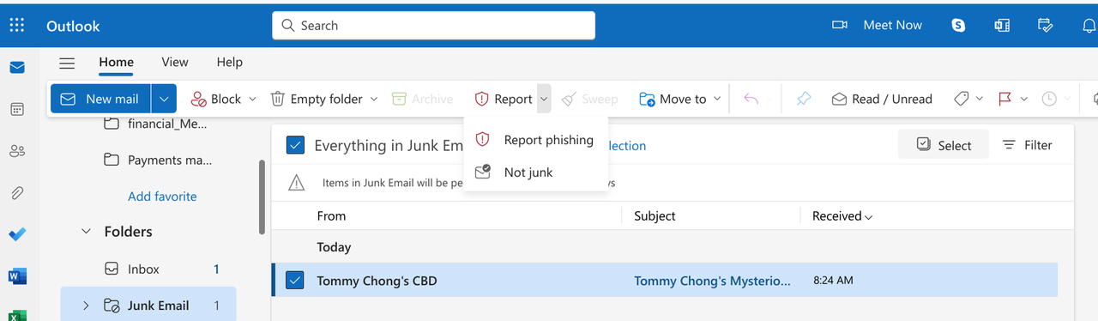Click in the Search box

click(x=433, y=26)
